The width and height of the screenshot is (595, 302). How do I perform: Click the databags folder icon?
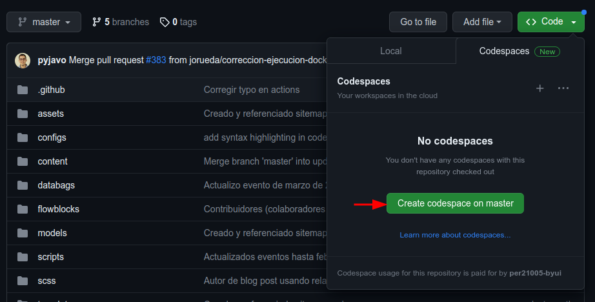23,186
